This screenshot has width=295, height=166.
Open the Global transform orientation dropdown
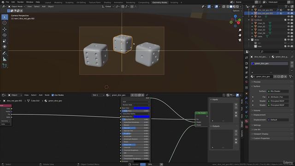[x=108, y=6]
